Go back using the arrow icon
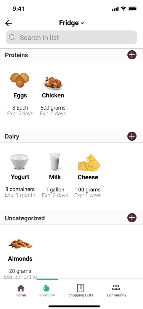The width and height of the screenshot is (143, 309). tap(9, 23)
